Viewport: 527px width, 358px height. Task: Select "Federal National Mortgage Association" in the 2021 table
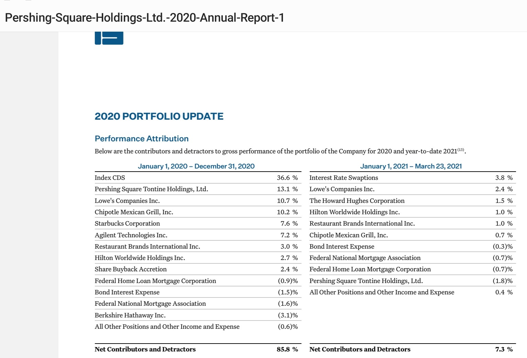point(365,258)
